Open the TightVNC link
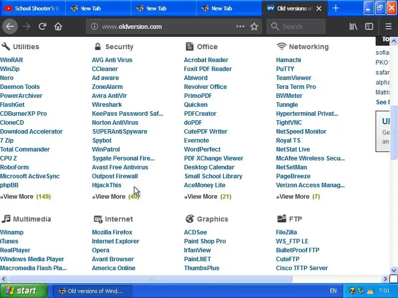 pos(289,122)
